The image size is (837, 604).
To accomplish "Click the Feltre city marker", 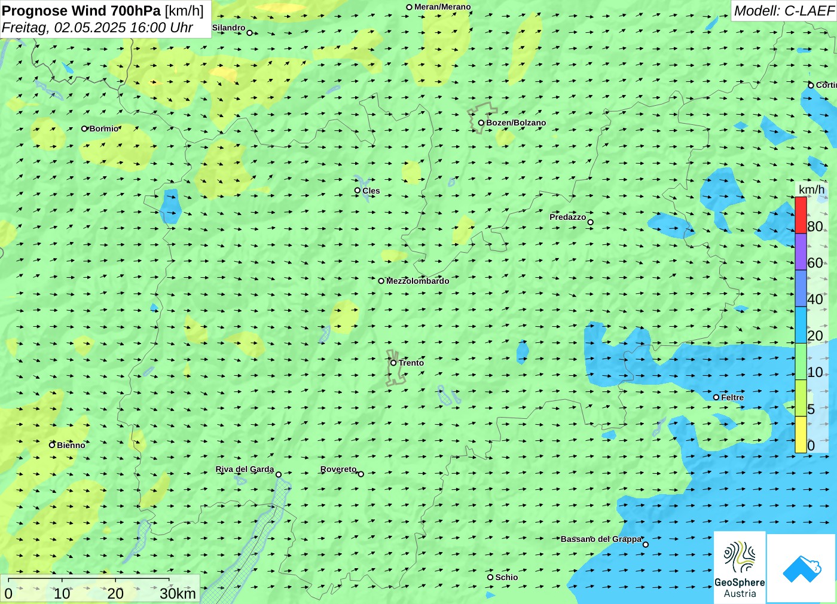I will pyautogui.click(x=716, y=397).
